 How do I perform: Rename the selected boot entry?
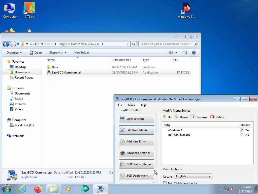pyautogui.click(x=199, y=117)
